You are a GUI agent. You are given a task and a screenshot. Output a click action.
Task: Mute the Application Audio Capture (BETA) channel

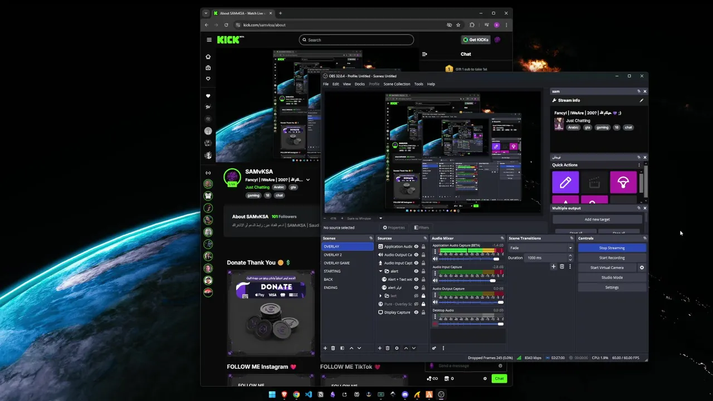(x=436, y=259)
